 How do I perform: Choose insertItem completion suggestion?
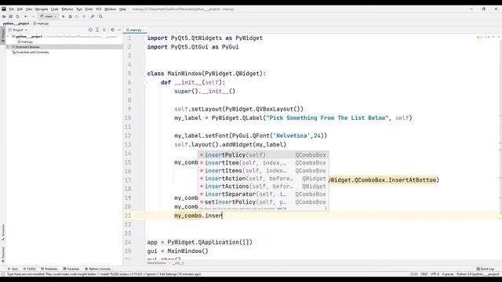(264, 163)
